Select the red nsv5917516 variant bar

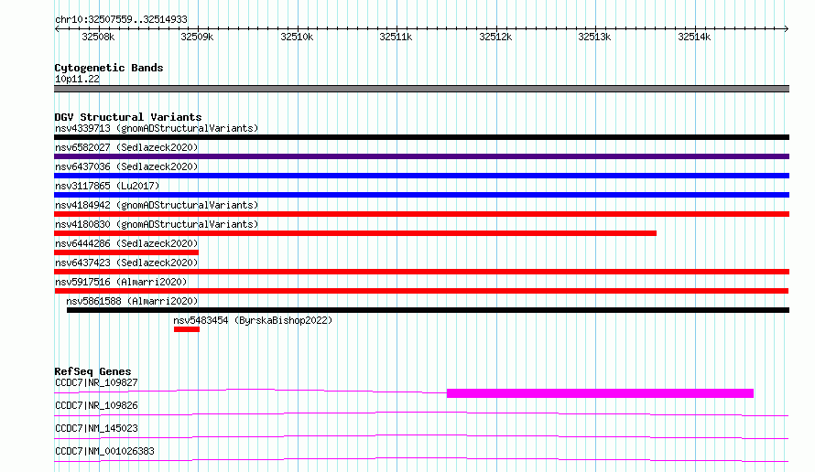tap(421, 291)
